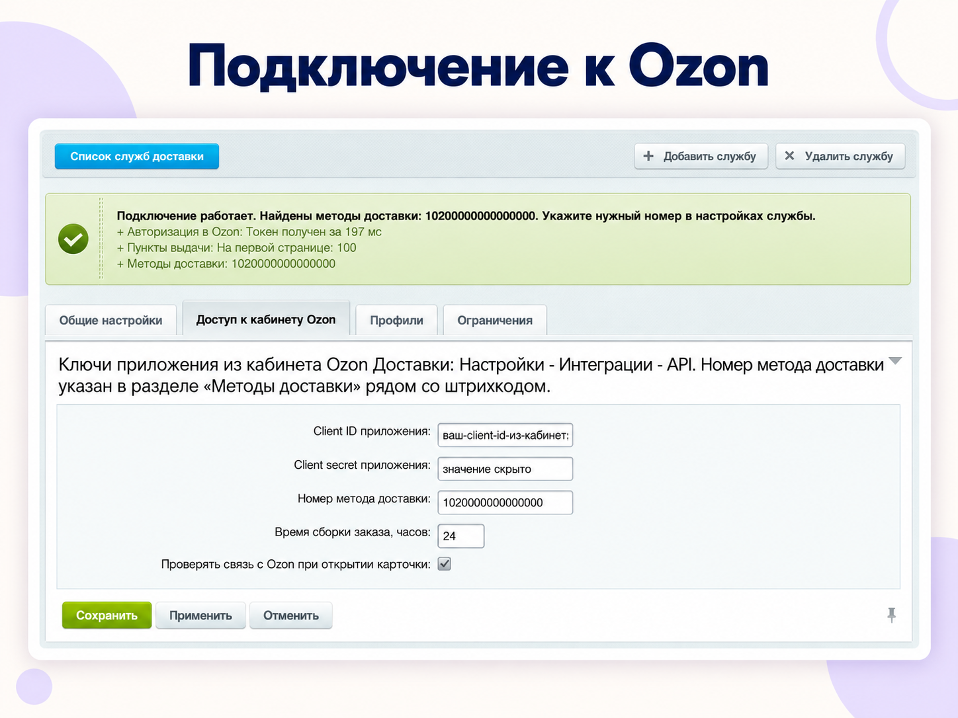Screen dimensions: 958x718
Task: Click the 'Подключение к Ozon' heading
Action: [x=478, y=66]
